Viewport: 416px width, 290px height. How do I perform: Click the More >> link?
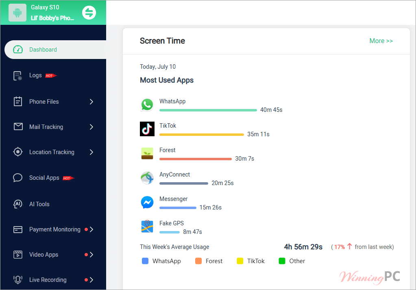[x=381, y=41]
